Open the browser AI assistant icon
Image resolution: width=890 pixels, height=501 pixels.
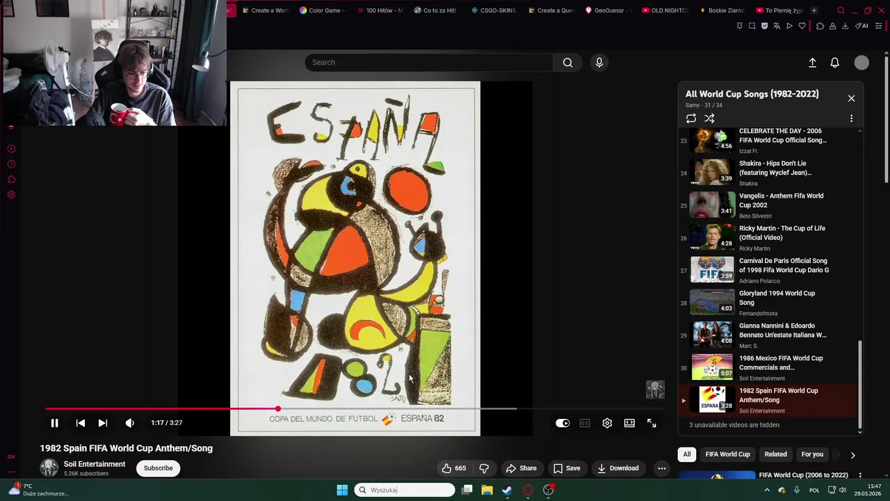pos(861,26)
